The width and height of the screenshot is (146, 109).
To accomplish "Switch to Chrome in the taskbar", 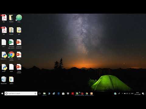I will (87, 94).
